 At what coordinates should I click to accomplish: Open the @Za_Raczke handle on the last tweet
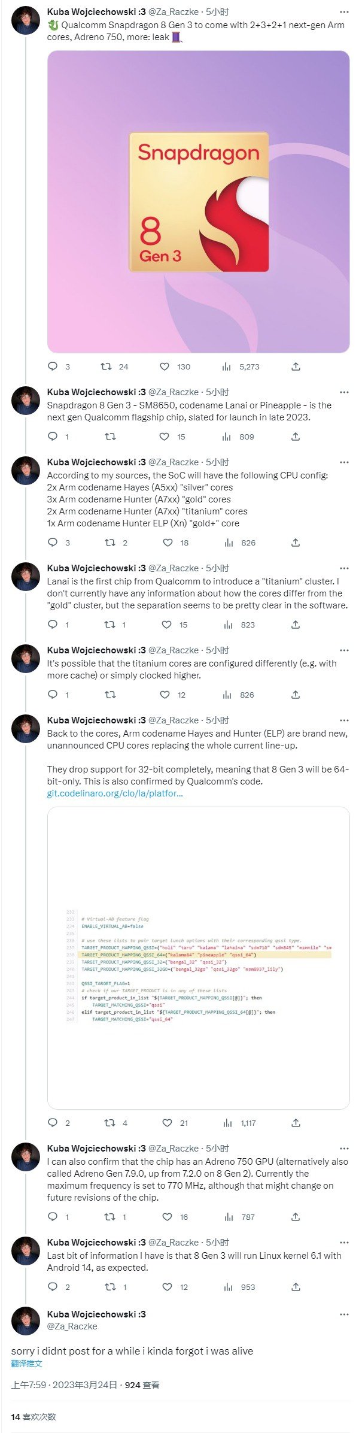72,1326
